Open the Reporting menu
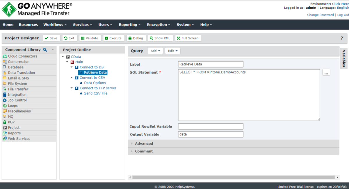 point(129,25)
